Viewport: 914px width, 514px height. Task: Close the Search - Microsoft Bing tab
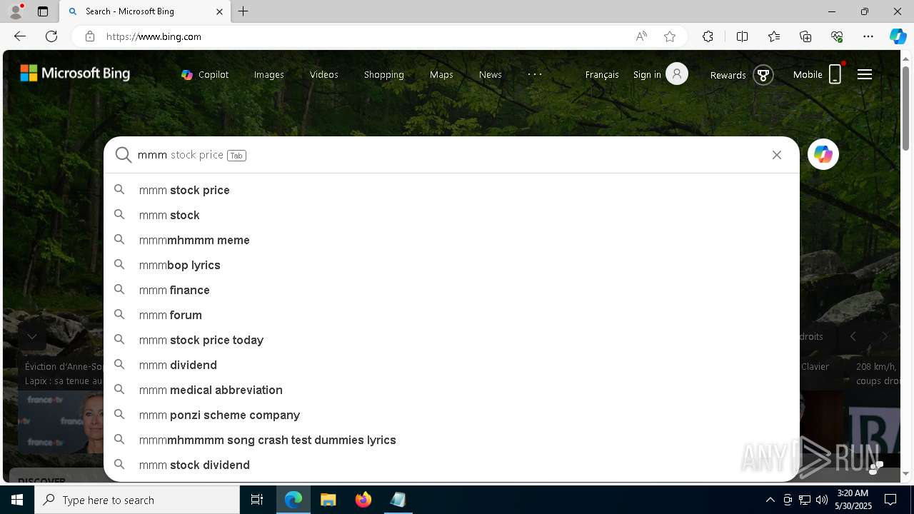219,11
